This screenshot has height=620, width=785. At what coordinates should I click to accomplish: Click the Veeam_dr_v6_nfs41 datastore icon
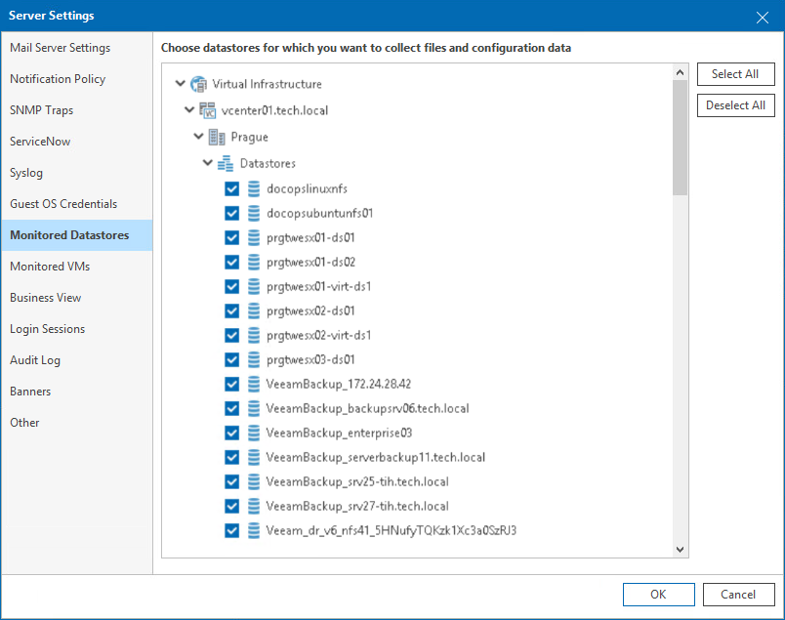[x=255, y=530]
